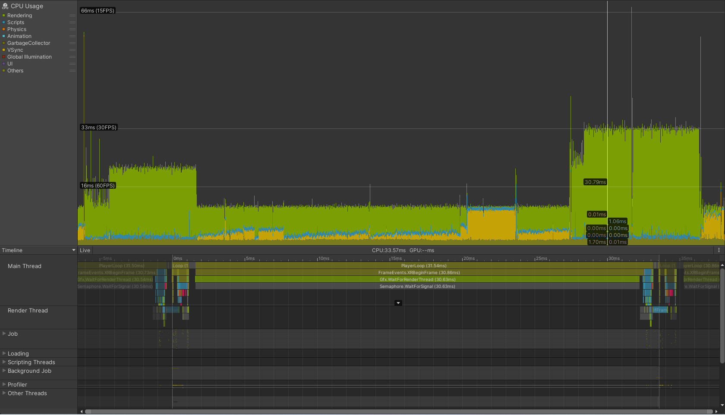Click the vertical scrollbar up arrow
The width and height of the screenshot is (725, 415).
pyautogui.click(x=722, y=265)
